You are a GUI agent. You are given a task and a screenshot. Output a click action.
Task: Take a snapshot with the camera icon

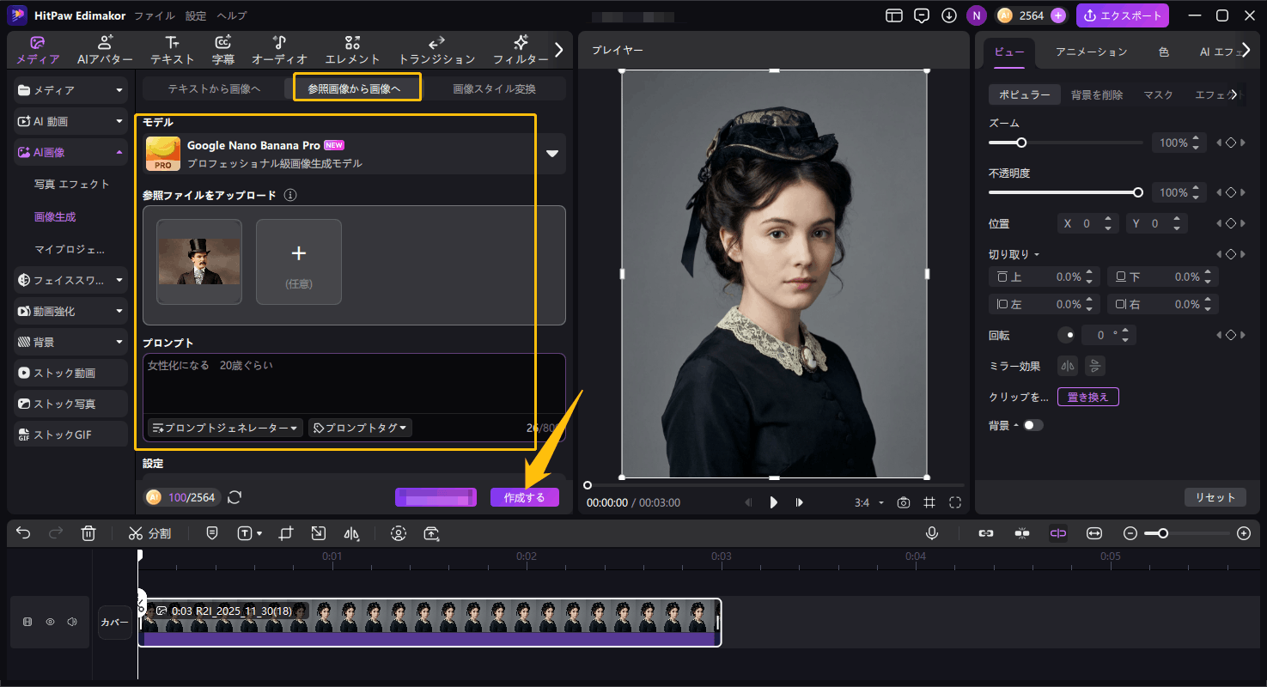903,502
